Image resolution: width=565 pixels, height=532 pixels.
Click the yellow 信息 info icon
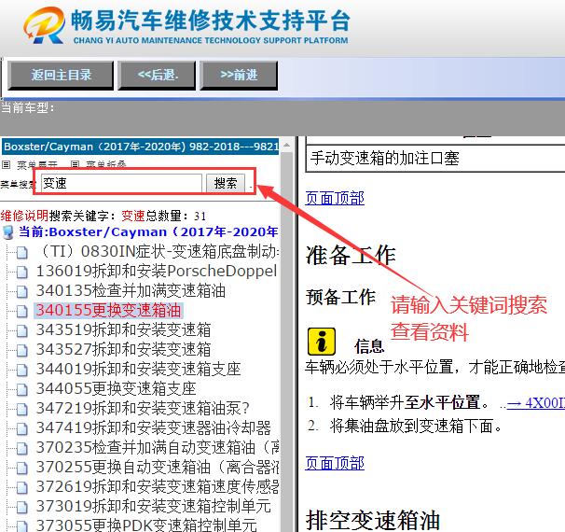coord(322,342)
